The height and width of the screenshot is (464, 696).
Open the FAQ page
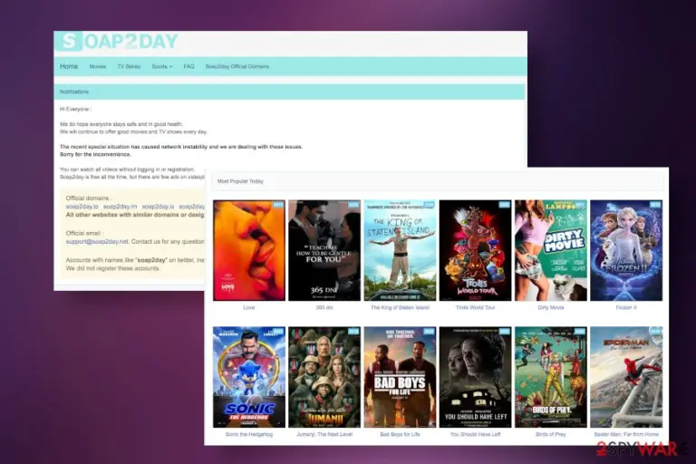coord(188,66)
